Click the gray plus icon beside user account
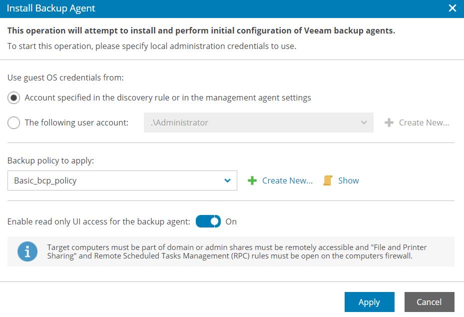 [389, 122]
